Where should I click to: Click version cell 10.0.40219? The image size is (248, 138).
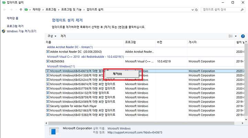coord(164,61)
